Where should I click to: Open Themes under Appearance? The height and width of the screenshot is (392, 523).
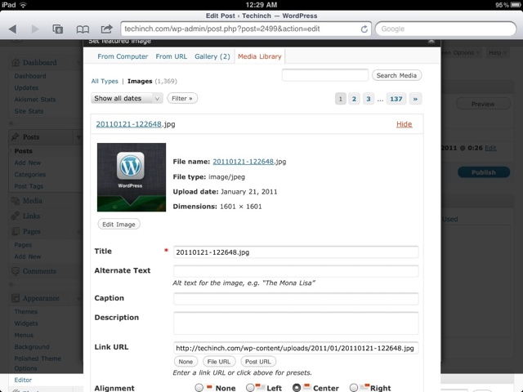26,312
